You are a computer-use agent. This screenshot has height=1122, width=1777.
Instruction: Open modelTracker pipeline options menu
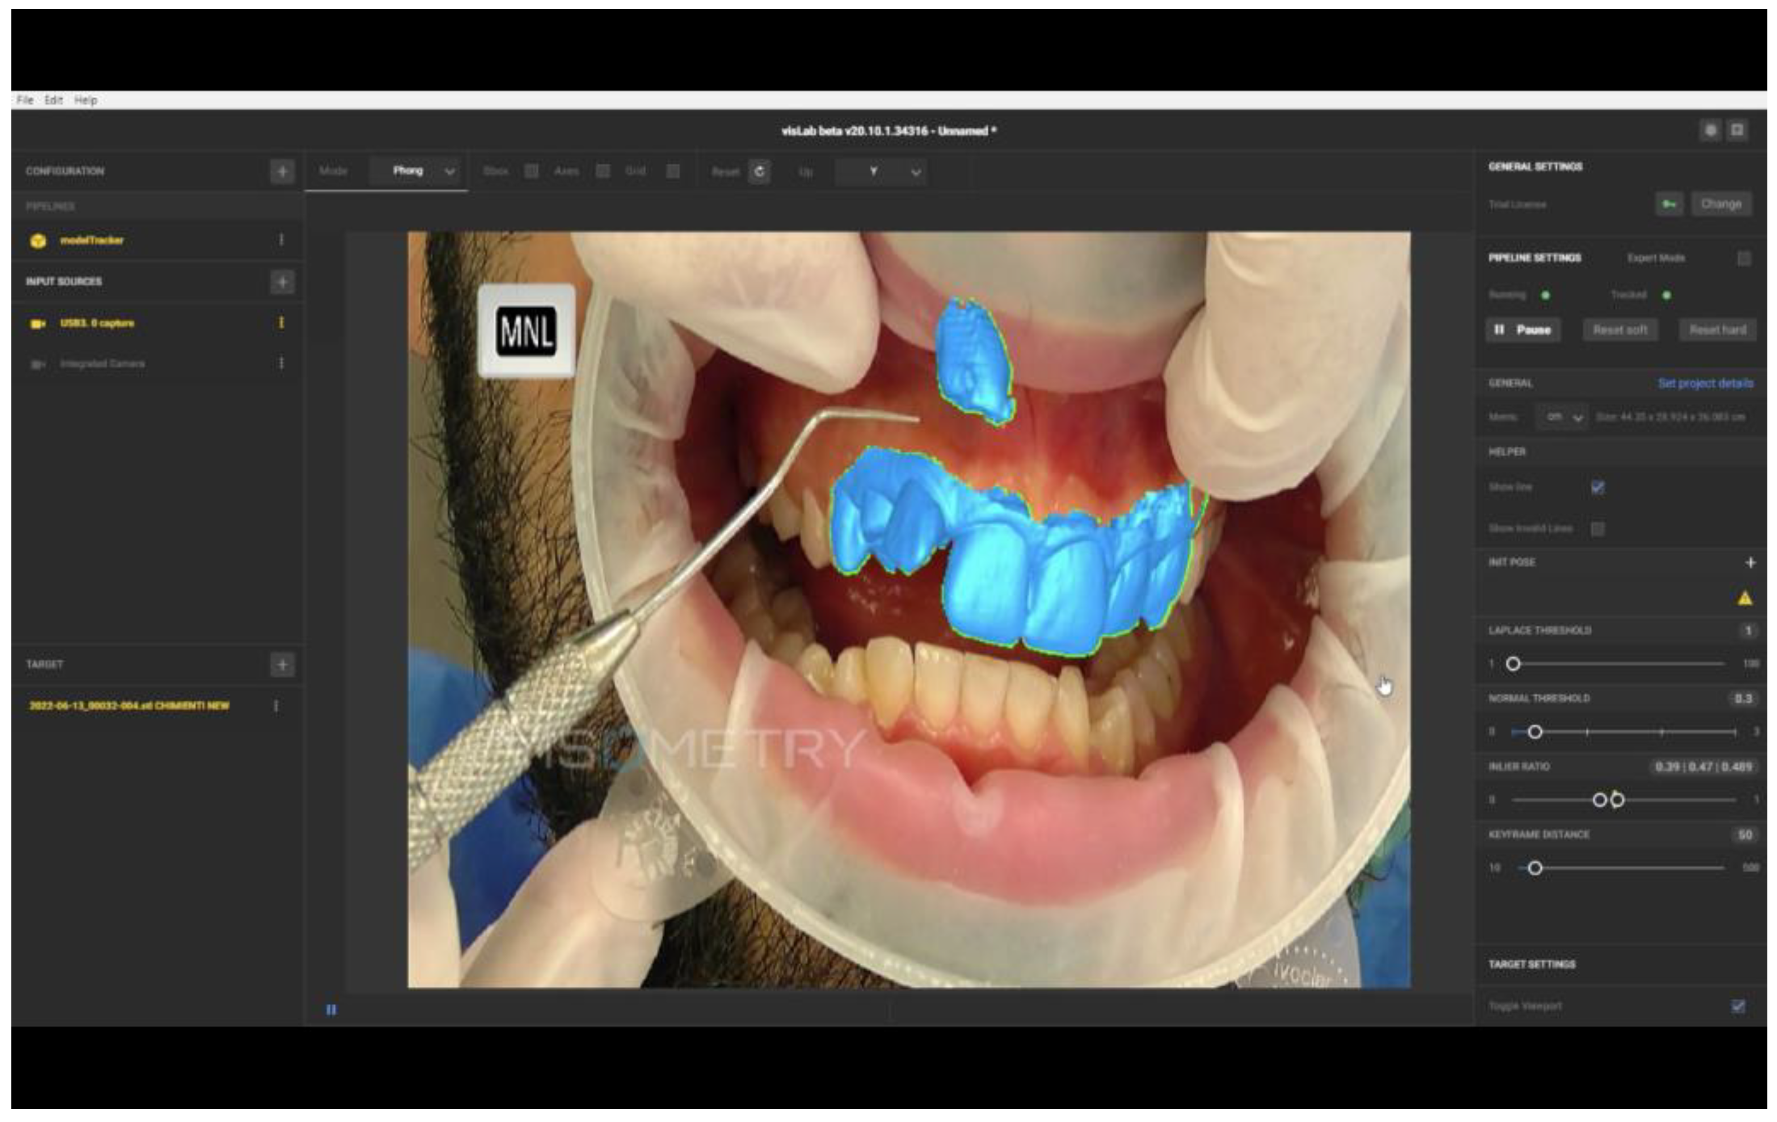[x=281, y=240]
